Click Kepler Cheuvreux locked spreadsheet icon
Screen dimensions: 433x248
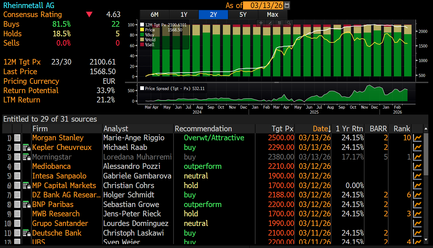click(27, 147)
